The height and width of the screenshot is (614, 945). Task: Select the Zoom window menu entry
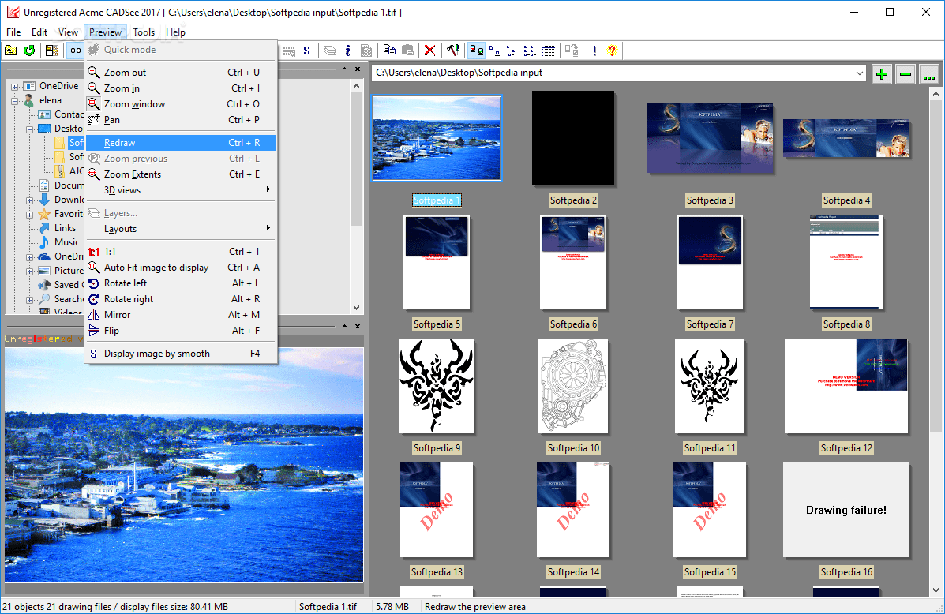point(181,103)
